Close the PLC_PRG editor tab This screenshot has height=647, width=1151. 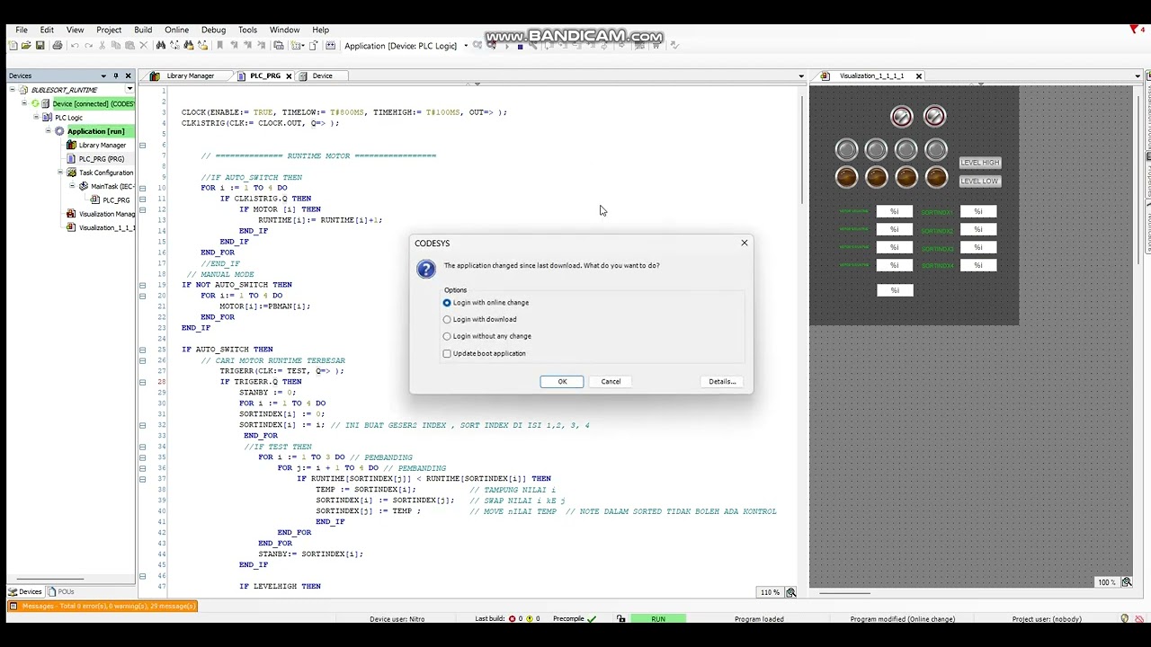coord(289,75)
